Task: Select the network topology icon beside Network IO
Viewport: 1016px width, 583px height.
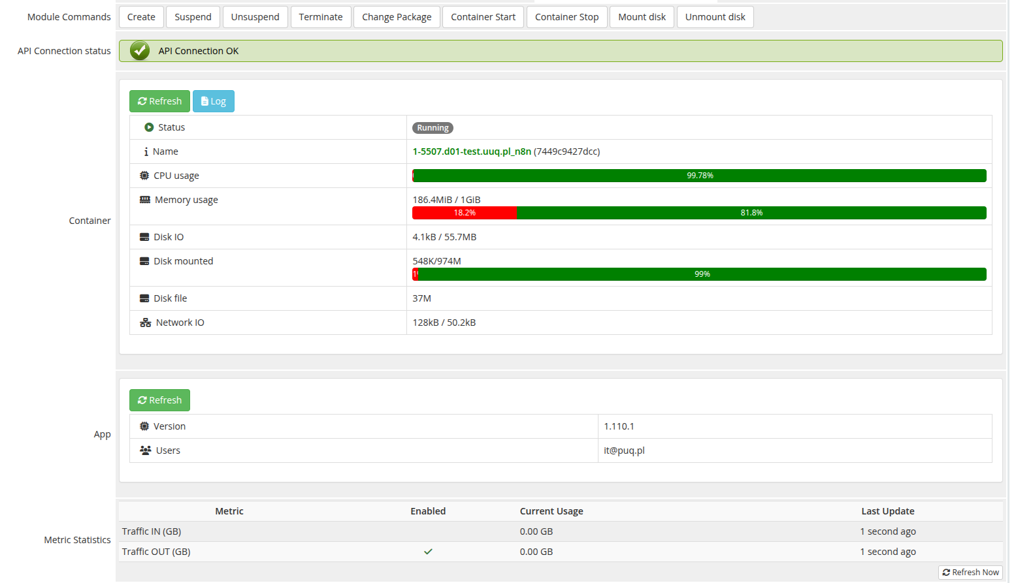Action: (145, 322)
